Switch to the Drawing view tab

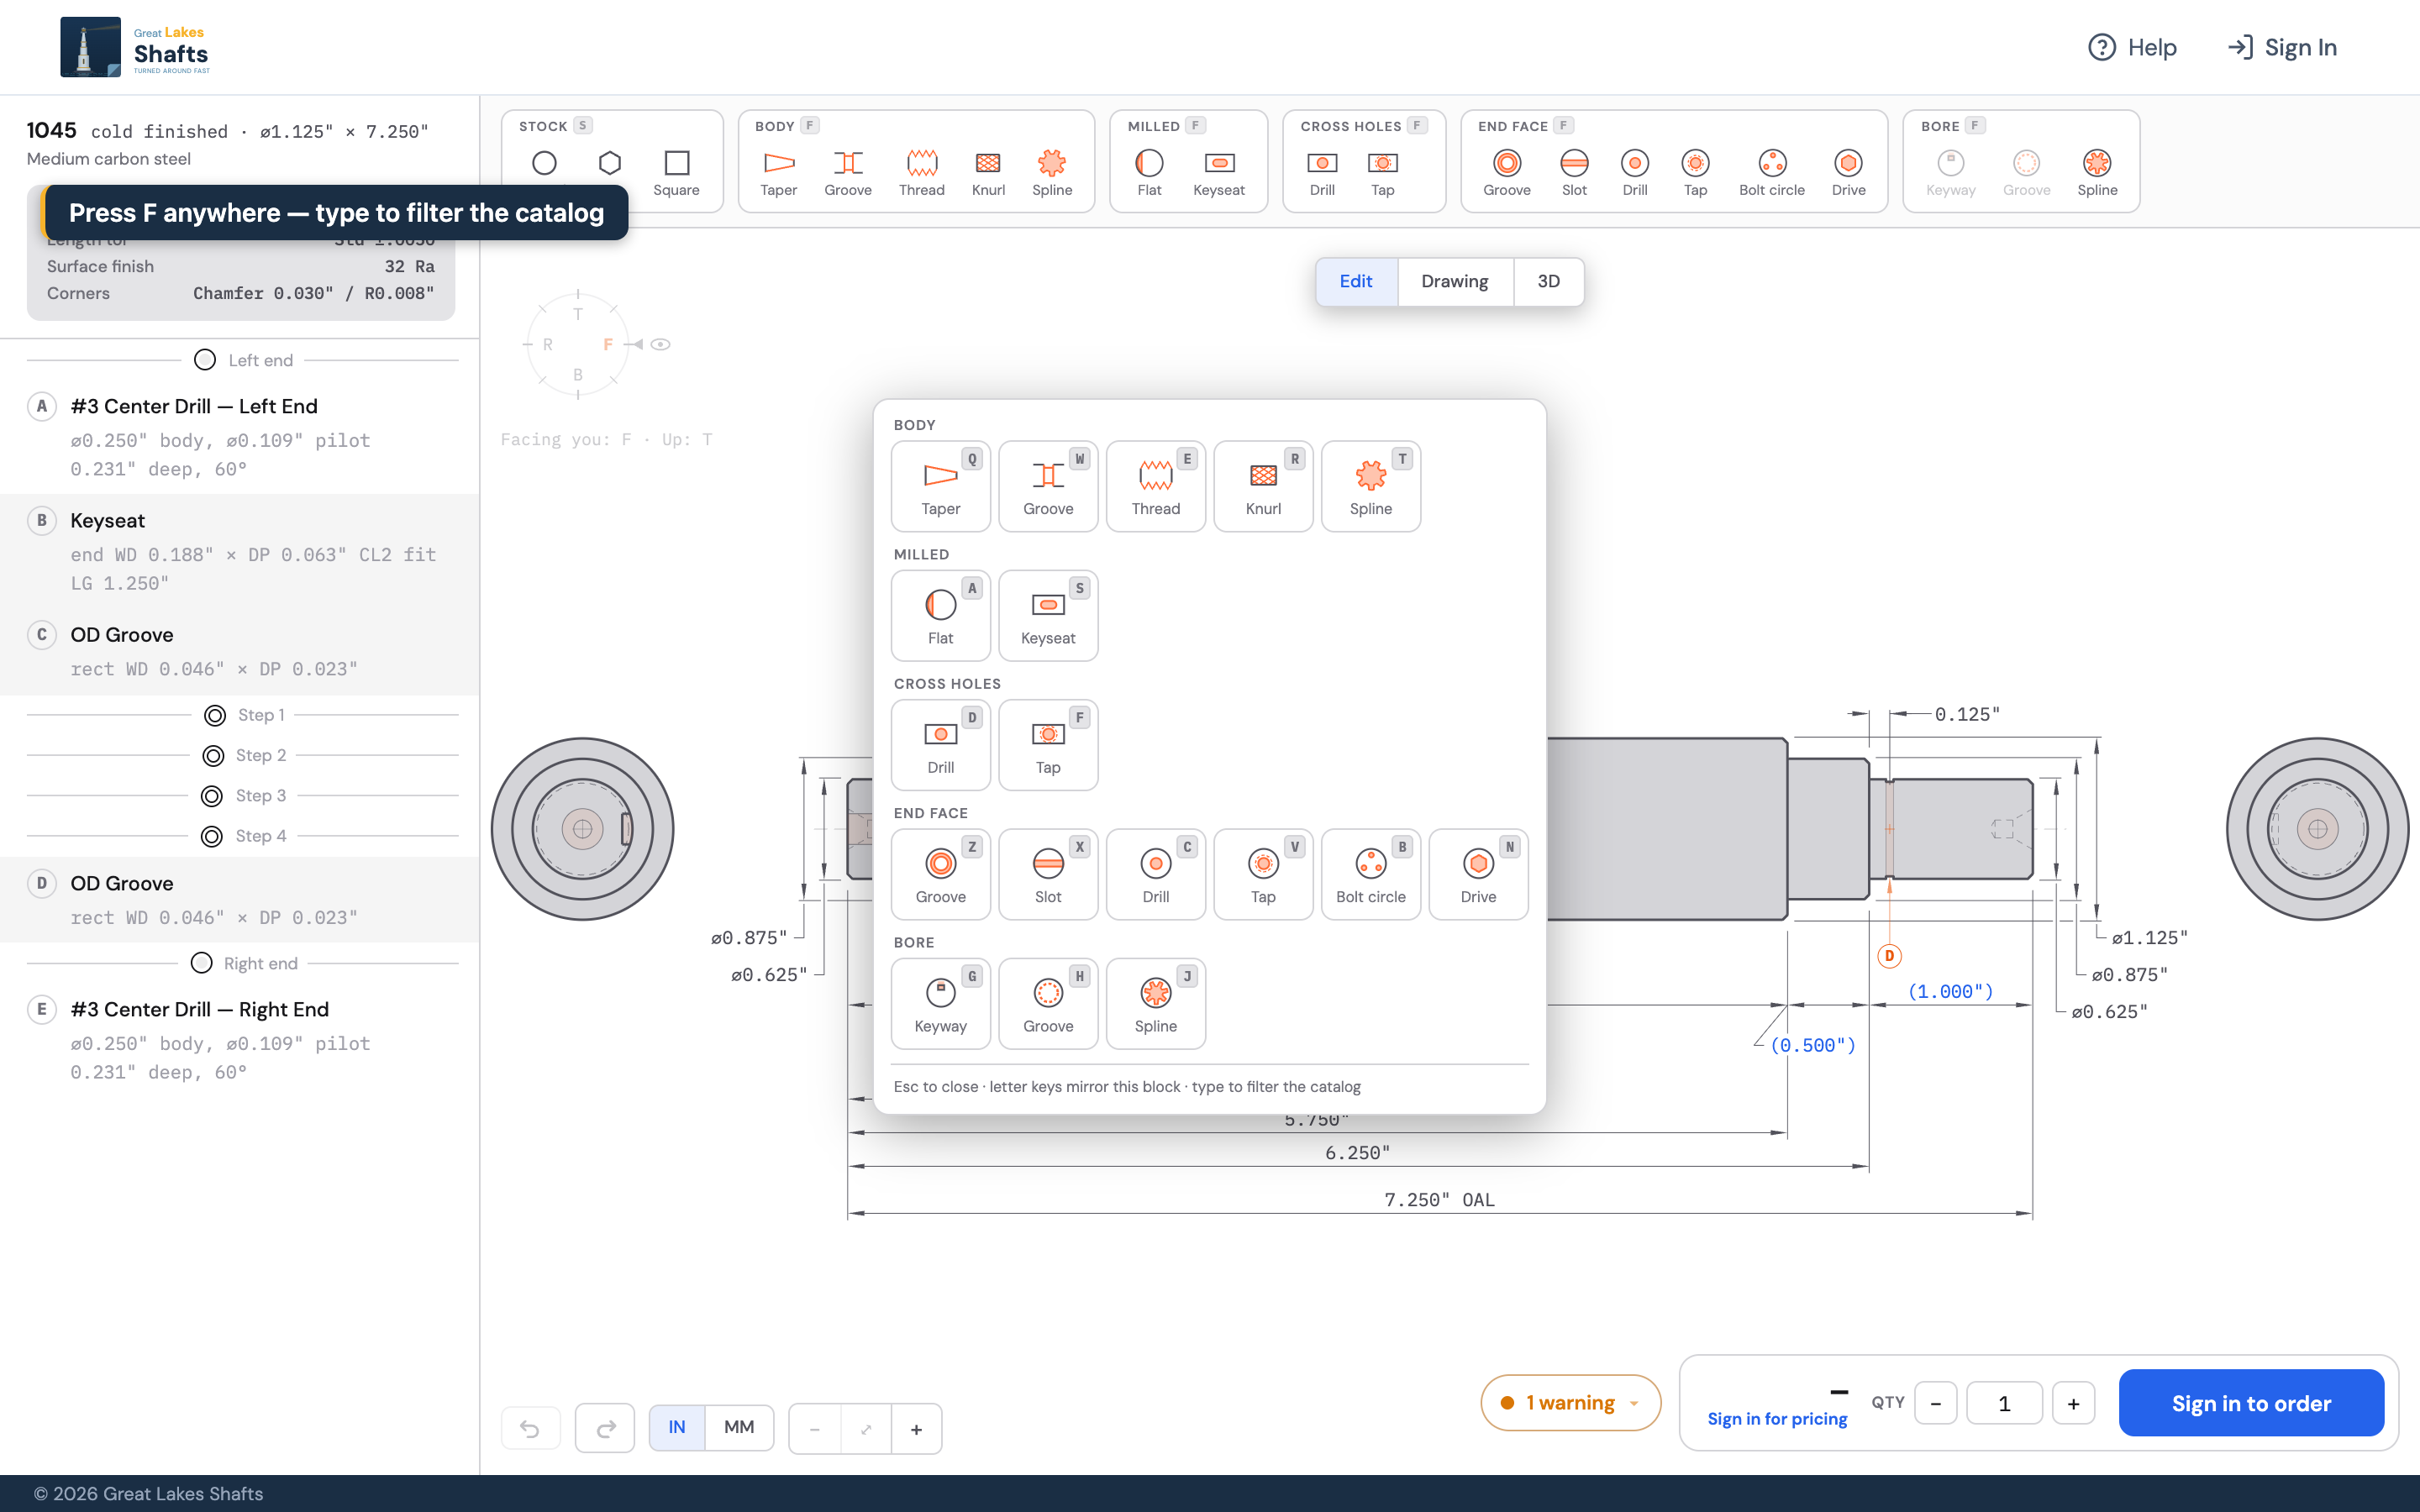coord(1454,281)
